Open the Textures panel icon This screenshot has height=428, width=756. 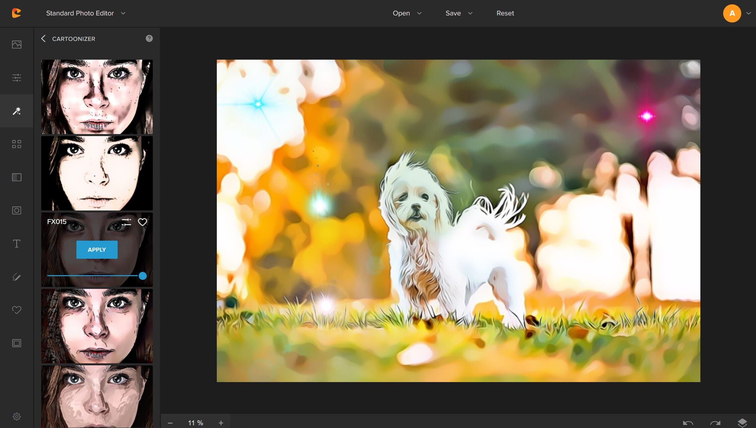16,177
